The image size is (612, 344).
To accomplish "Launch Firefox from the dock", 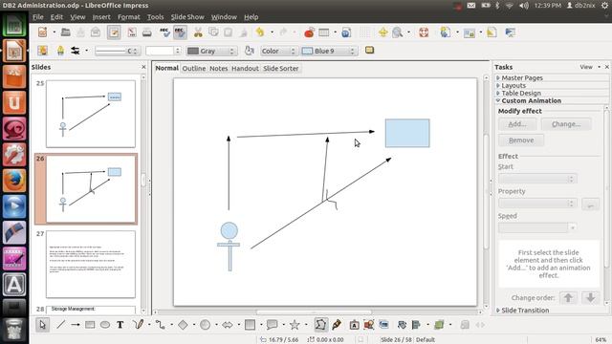I will (14, 181).
